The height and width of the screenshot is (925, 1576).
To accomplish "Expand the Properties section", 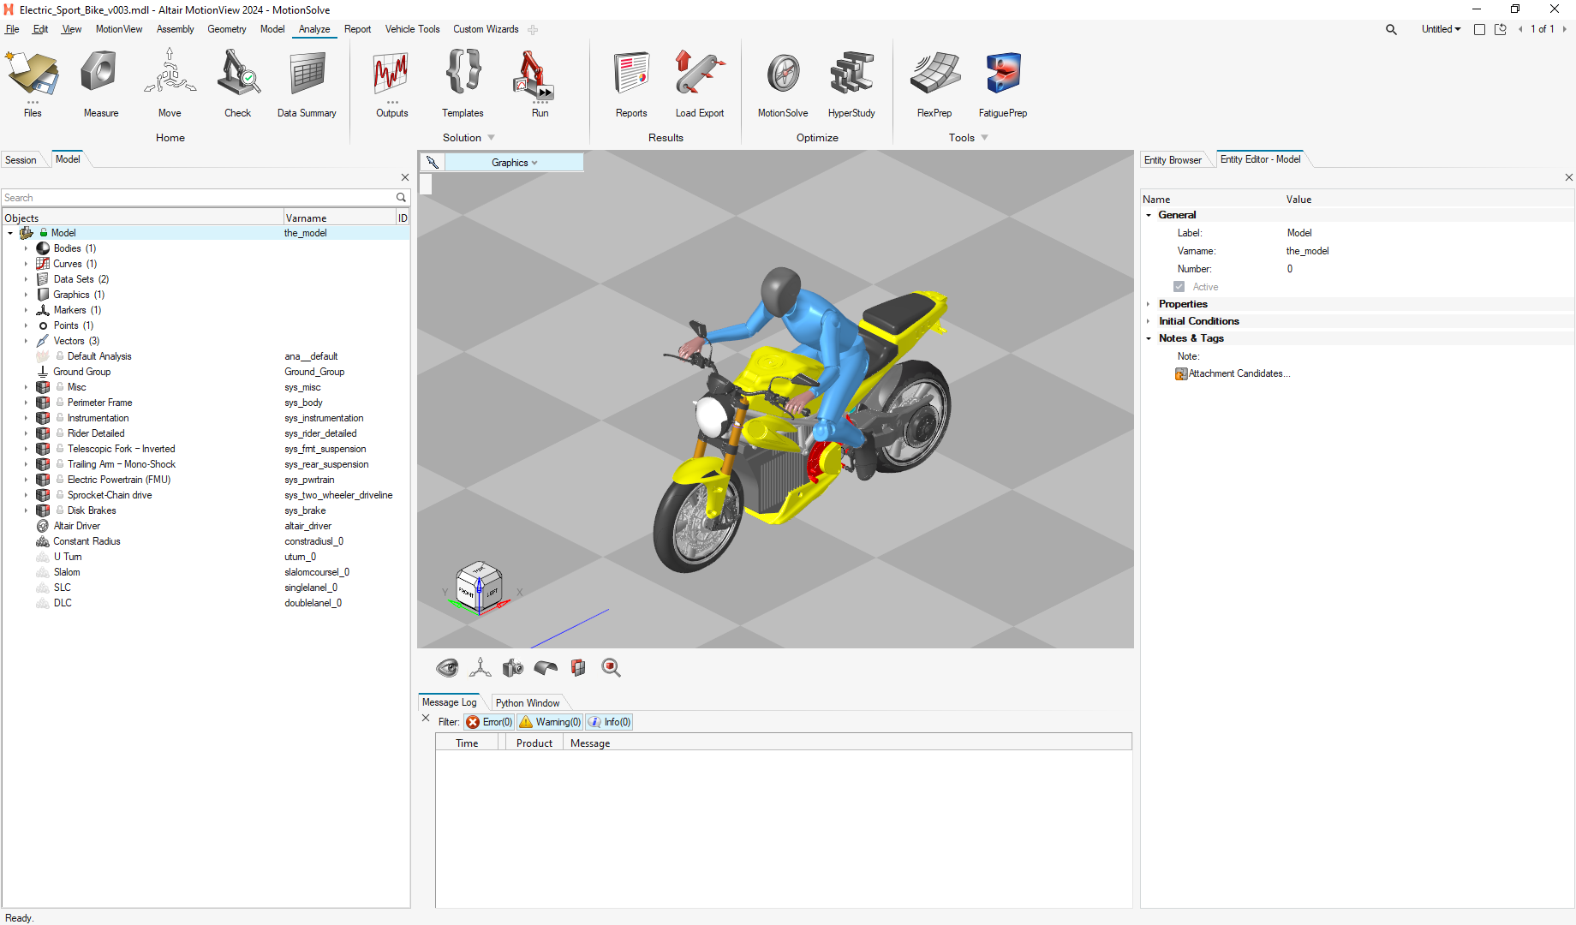I will click(1149, 304).
